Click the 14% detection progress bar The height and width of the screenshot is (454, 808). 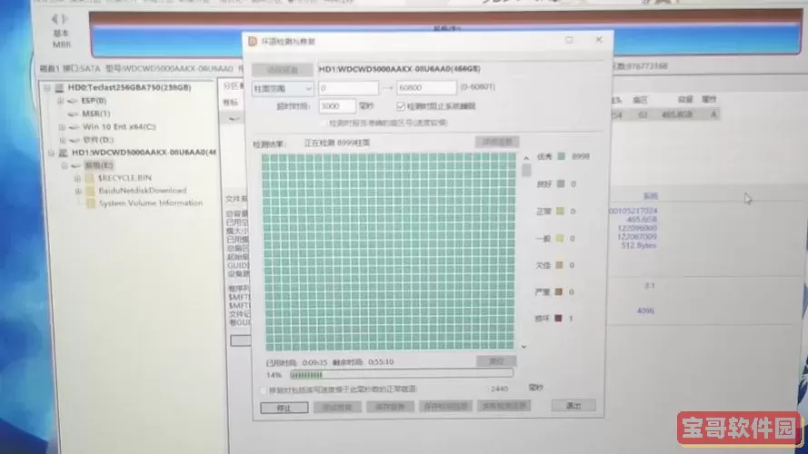(402, 374)
